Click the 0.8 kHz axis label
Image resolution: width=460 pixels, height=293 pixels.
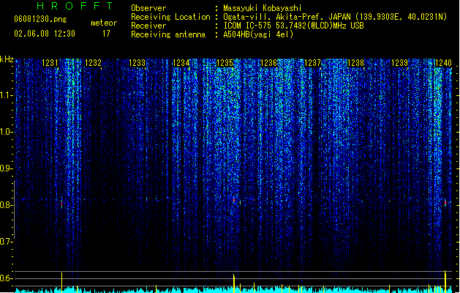(6, 205)
